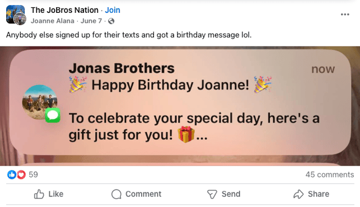Show the 59 reactions list
This screenshot has height=207, width=360.
pos(33,175)
